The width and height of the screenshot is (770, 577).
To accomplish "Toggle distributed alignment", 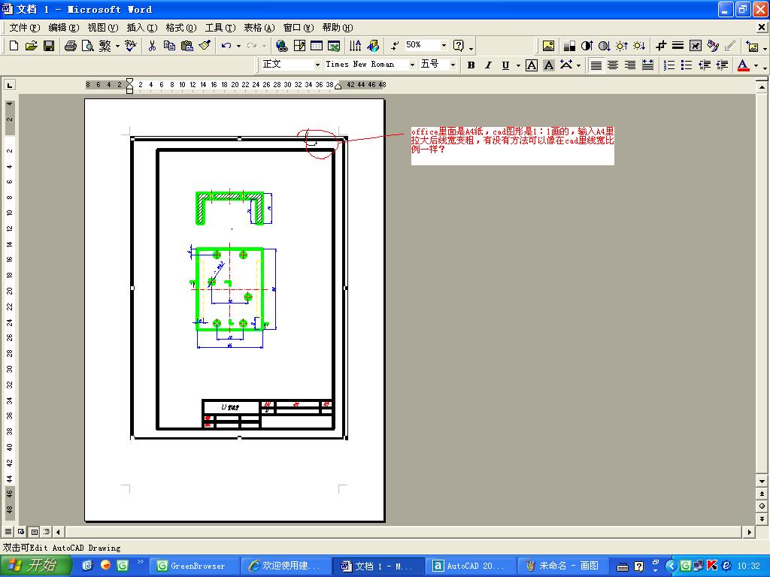I will pyautogui.click(x=647, y=65).
